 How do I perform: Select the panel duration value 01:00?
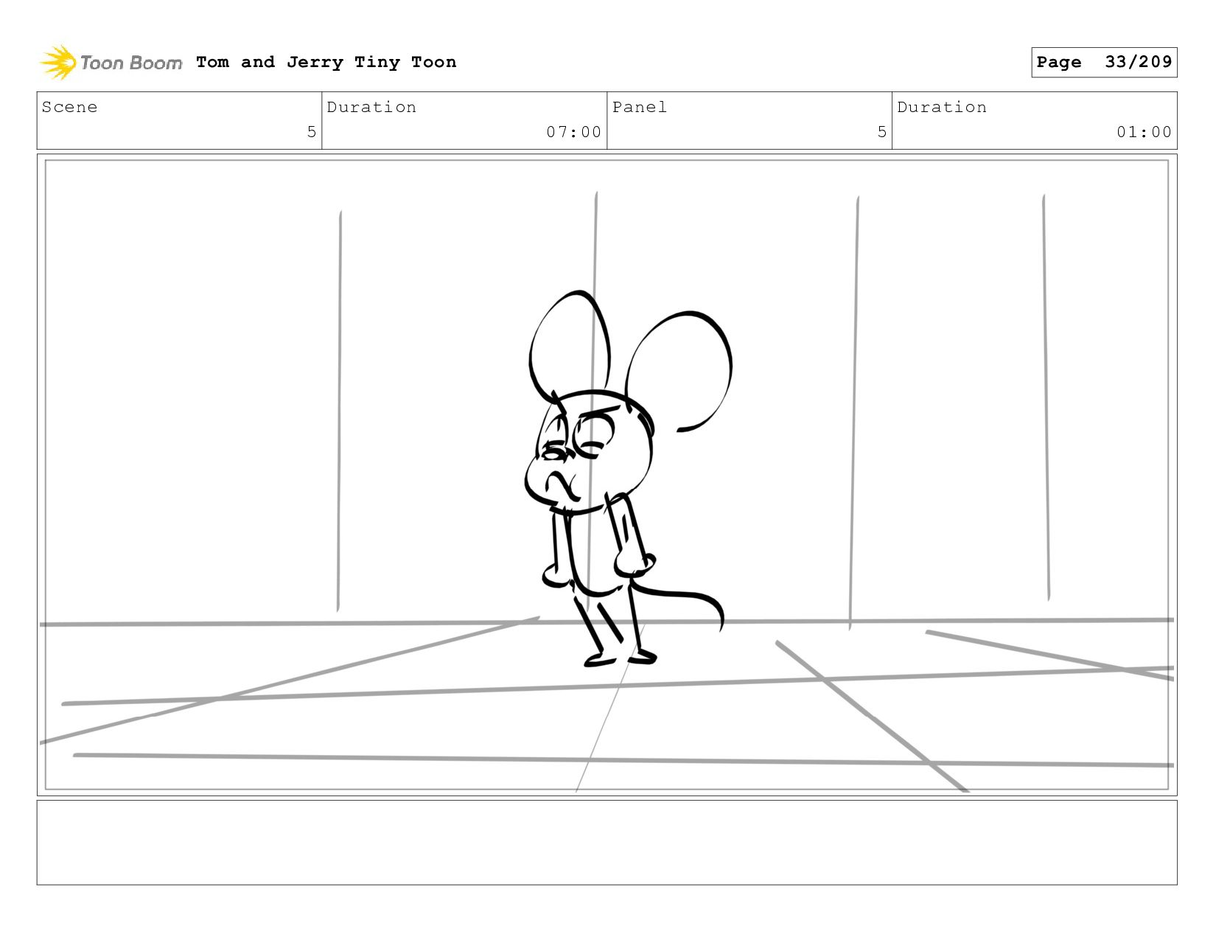pos(1144,132)
